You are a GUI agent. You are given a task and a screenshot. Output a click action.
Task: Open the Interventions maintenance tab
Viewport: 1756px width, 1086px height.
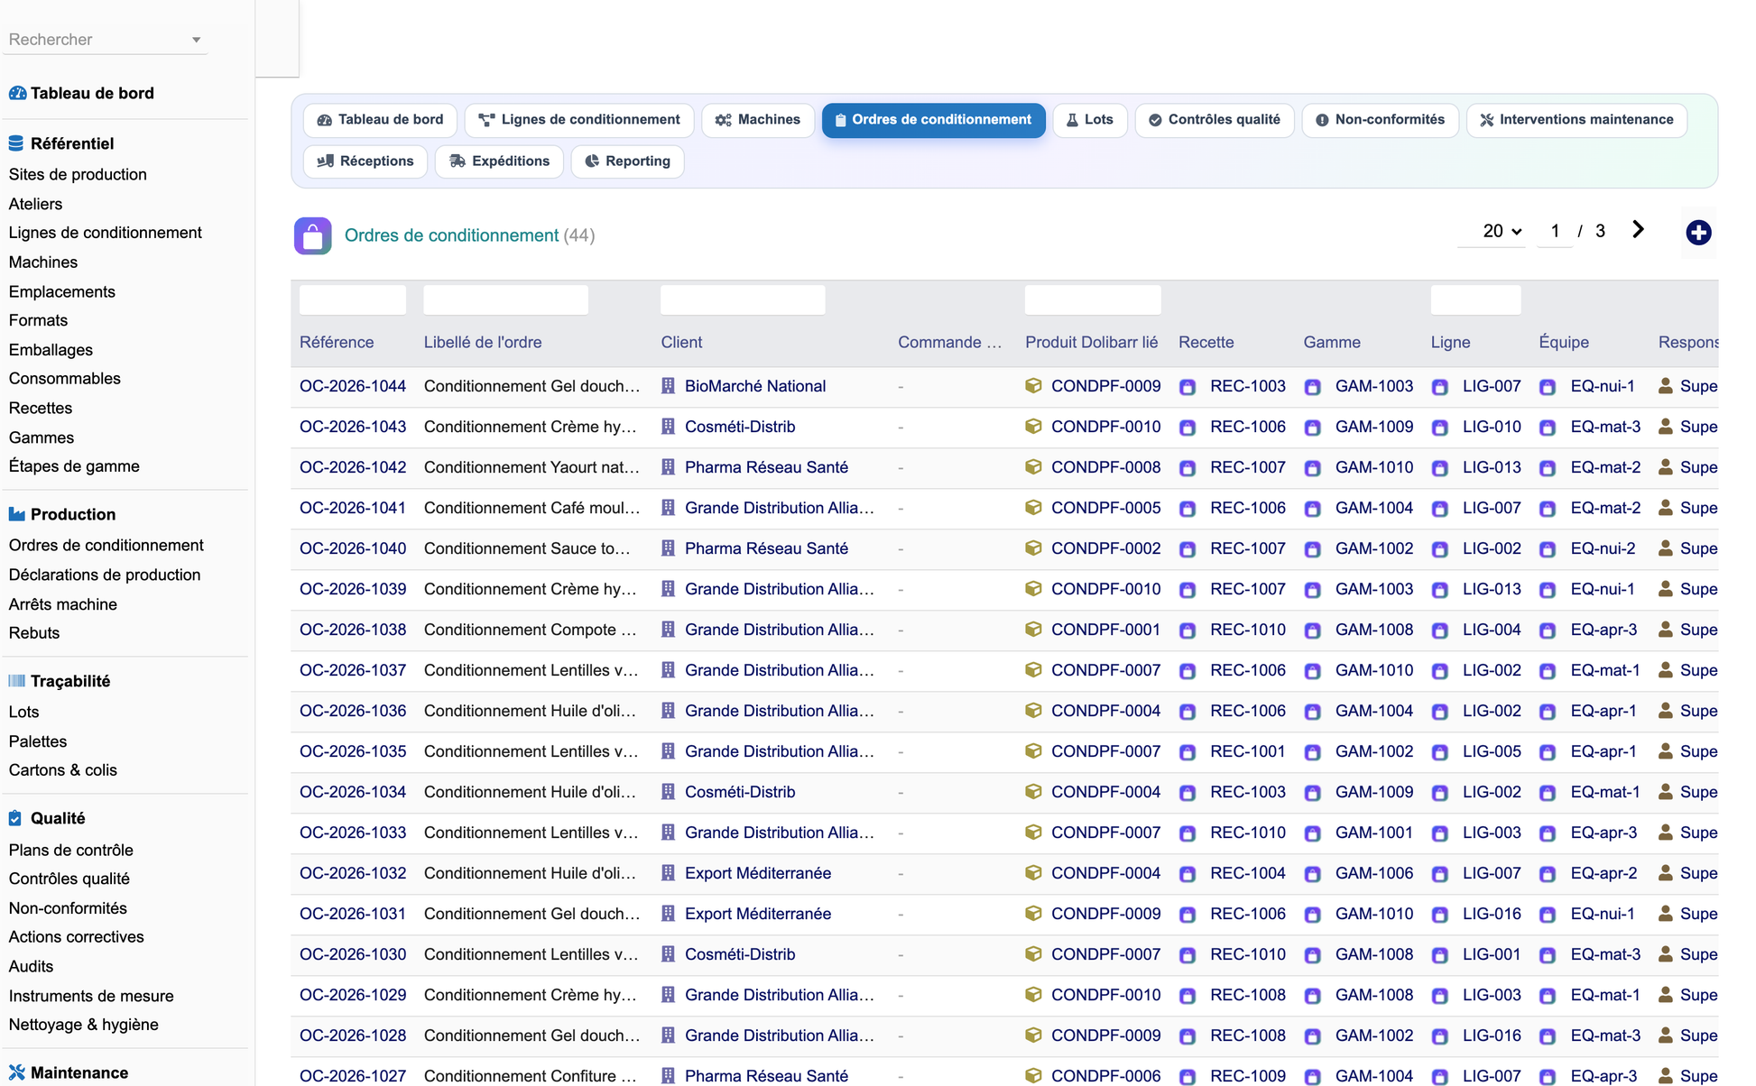[x=1576, y=120]
